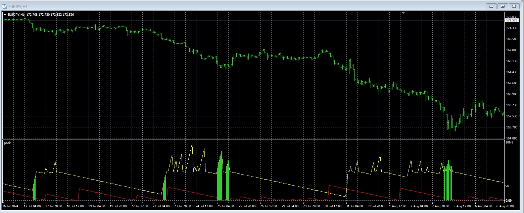Click the 173.030 price scale label
The image size is (524, 213).
pos(511,17)
